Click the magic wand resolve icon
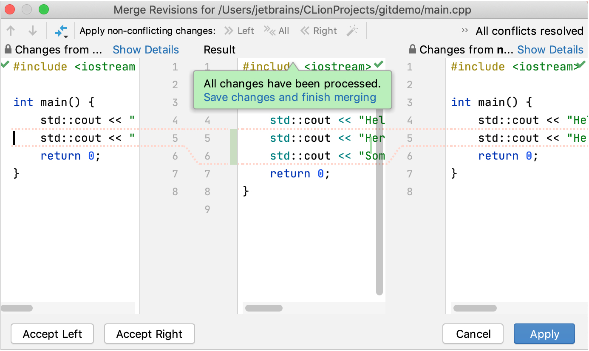 coord(352,30)
